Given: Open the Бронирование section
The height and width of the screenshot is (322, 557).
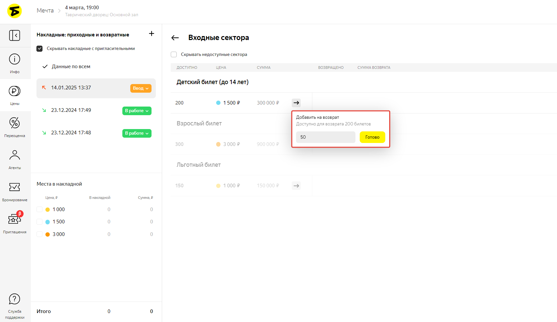Looking at the screenshot, I should (15, 191).
